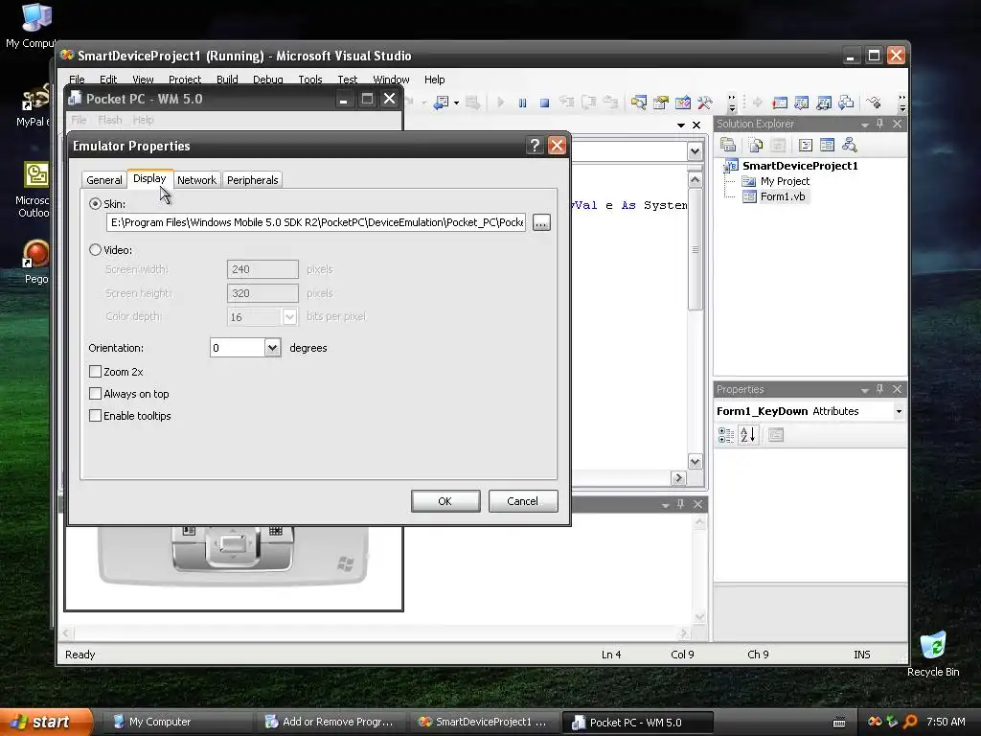Enable the Zoom 2x checkbox
981x736 pixels.
click(x=95, y=372)
